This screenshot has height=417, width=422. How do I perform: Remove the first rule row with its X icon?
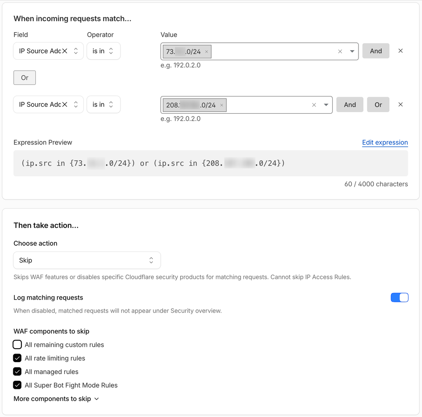pyautogui.click(x=401, y=51)
